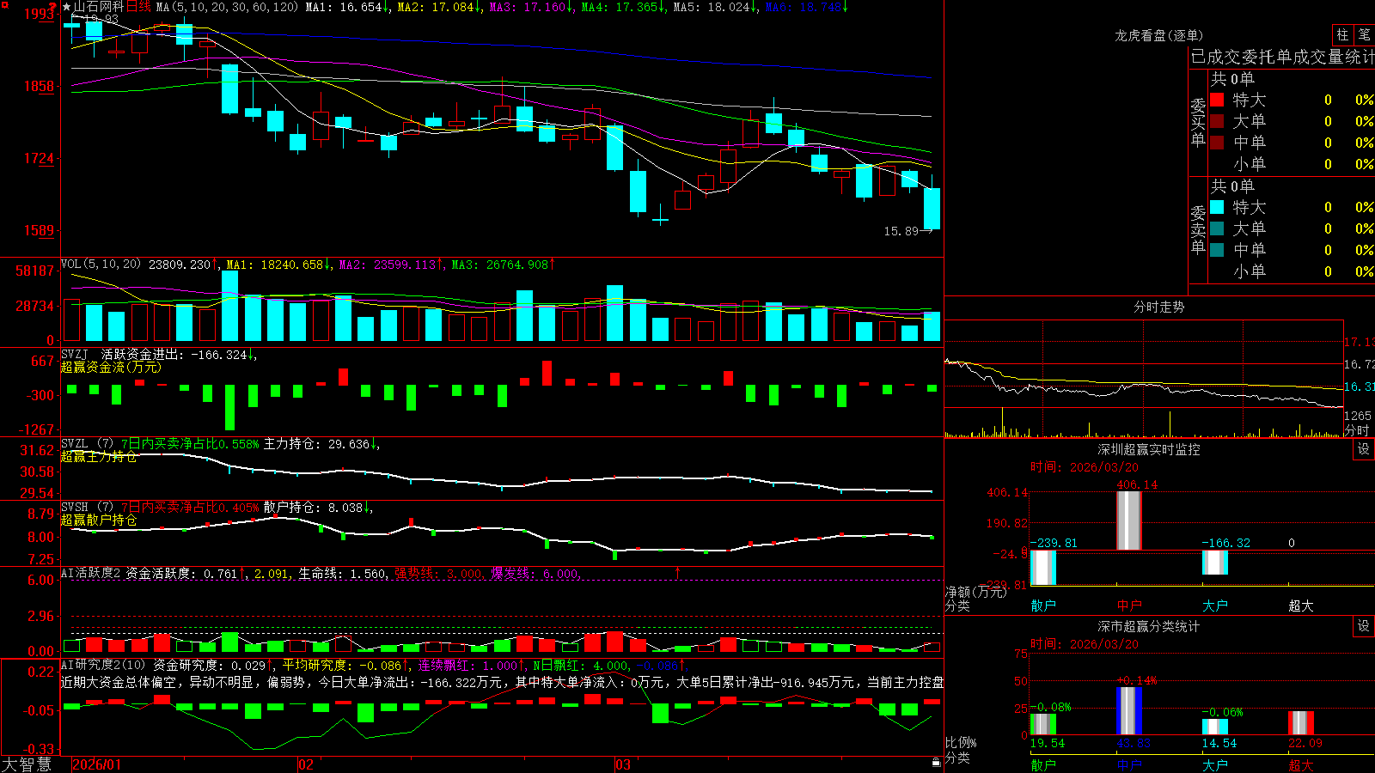Viewport: 1375px width, 773px height.
Task: Click the 15.89 low-price label on chart
Action: [x=901, y=231]
